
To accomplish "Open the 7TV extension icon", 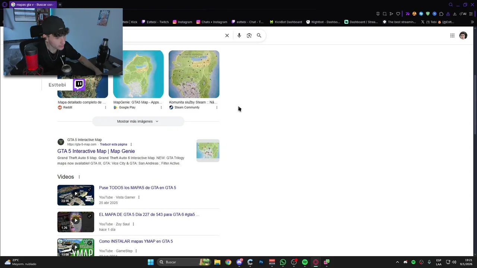I will pos(408,14).
